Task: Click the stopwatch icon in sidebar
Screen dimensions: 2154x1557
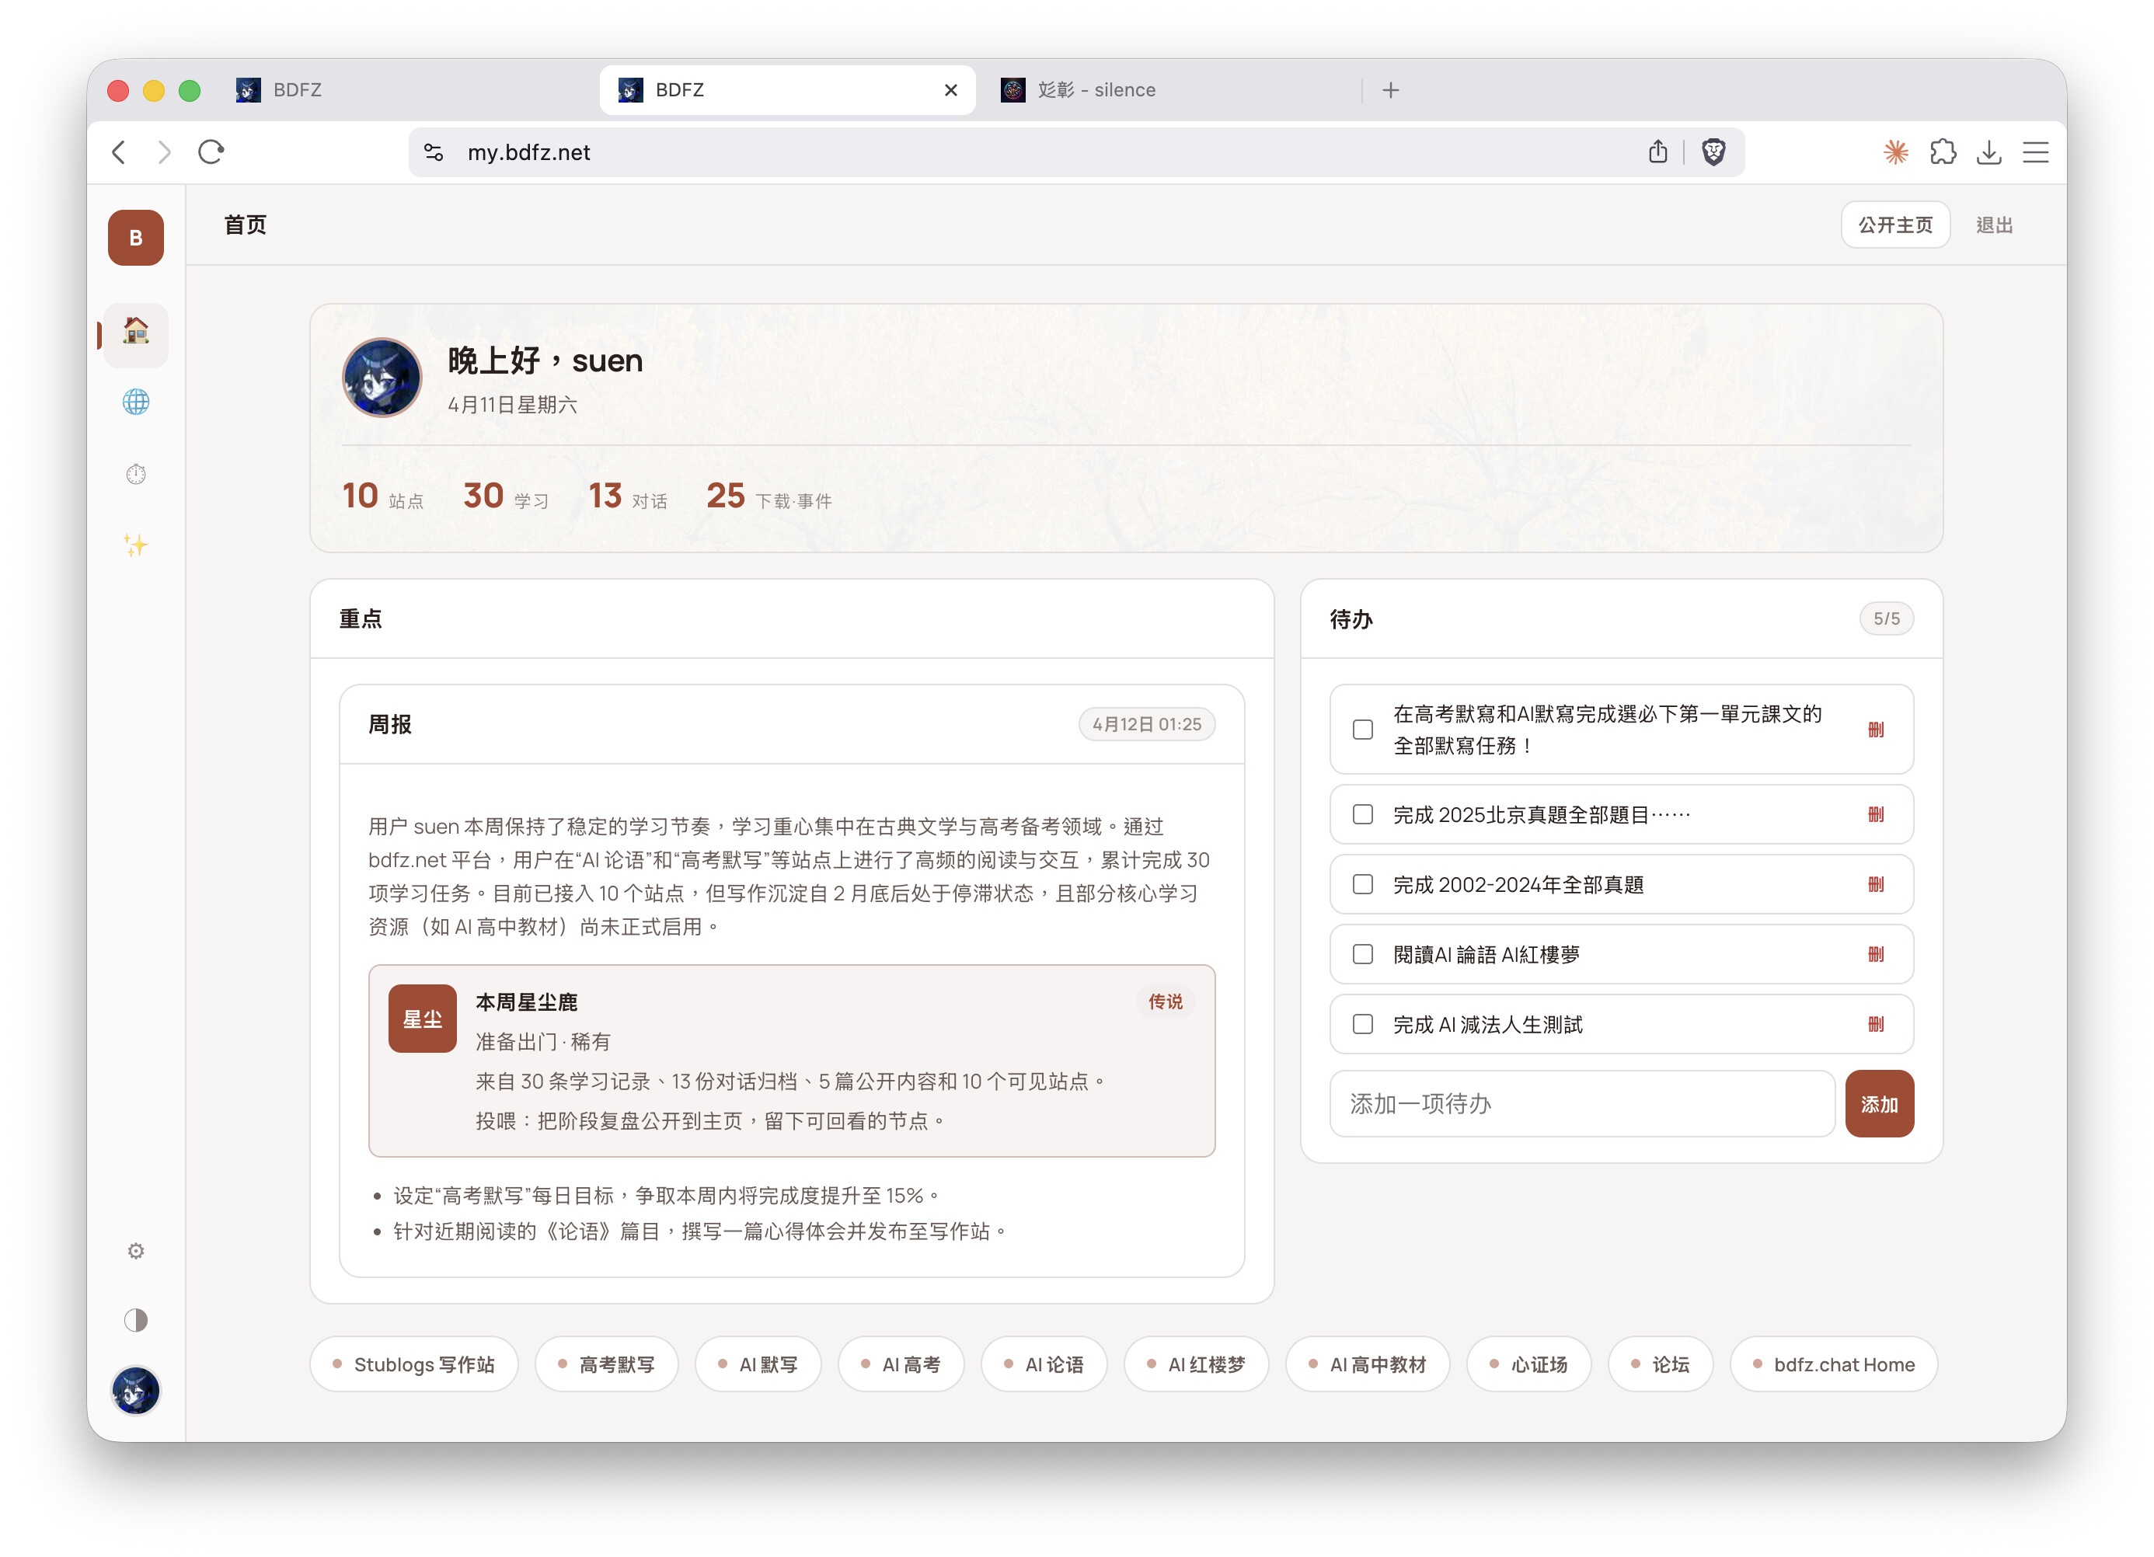Action: coord(136,474)
